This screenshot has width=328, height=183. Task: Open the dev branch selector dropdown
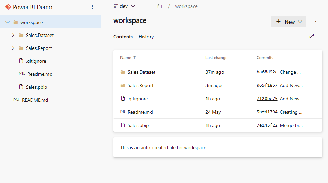click(x=125, y=6)
